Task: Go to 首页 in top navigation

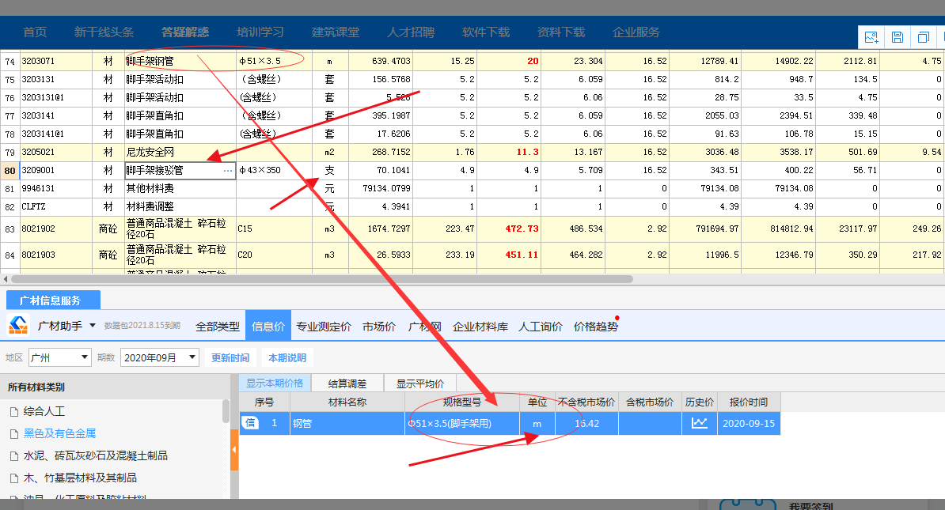Action: click(x=35, y=32)
